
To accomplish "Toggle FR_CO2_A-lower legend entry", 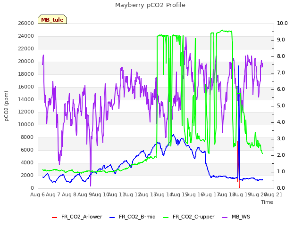I will [77, 217].
